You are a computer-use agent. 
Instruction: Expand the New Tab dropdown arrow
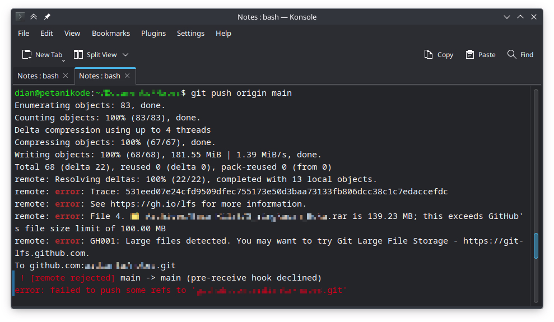(64, 60)
